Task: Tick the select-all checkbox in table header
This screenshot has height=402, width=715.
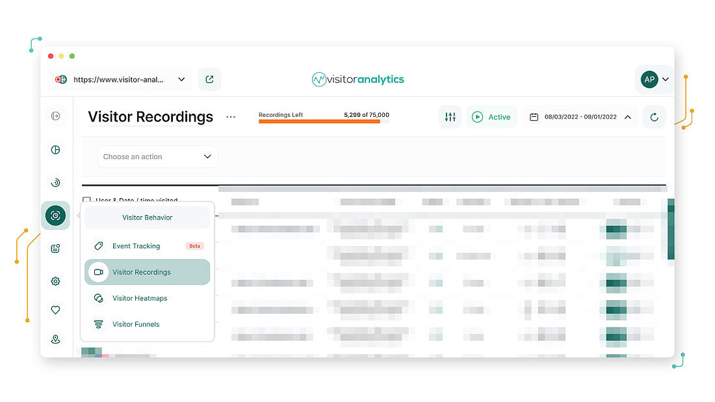Action: 86,199
